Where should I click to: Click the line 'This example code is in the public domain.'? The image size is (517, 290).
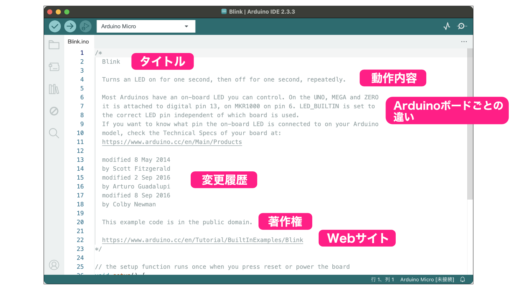[x=177, y=222]
